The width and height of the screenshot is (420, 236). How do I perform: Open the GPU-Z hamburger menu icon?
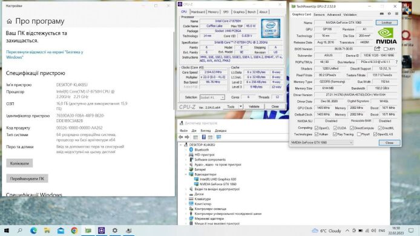(396, 14)
